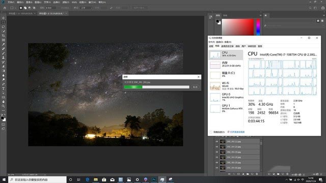The height and width of the screenshot is (183, 326).
Task: Select the Rectangle shape tool
Action: [x=4, y=97]
